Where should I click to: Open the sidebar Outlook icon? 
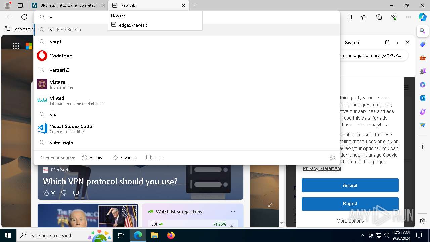423,98
